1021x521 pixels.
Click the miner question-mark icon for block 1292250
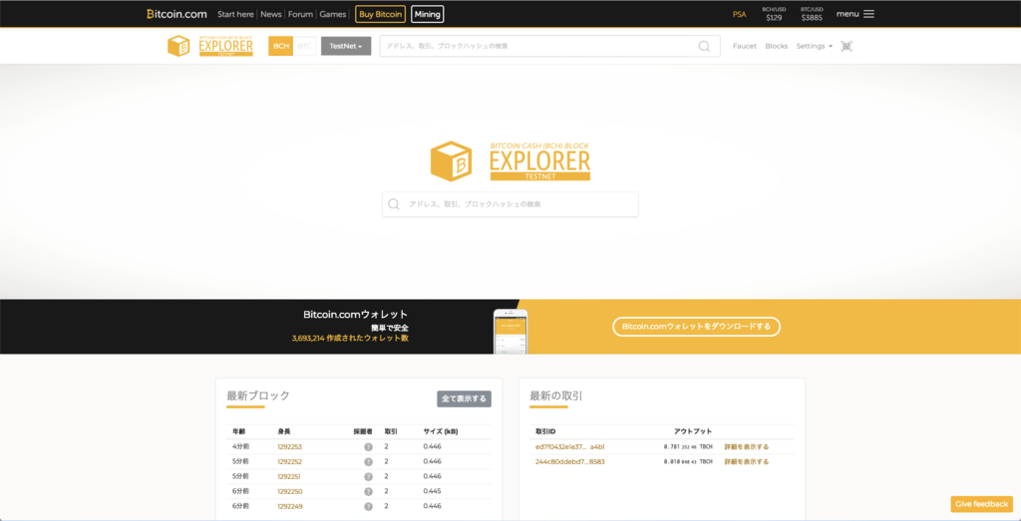coord(368,492)
